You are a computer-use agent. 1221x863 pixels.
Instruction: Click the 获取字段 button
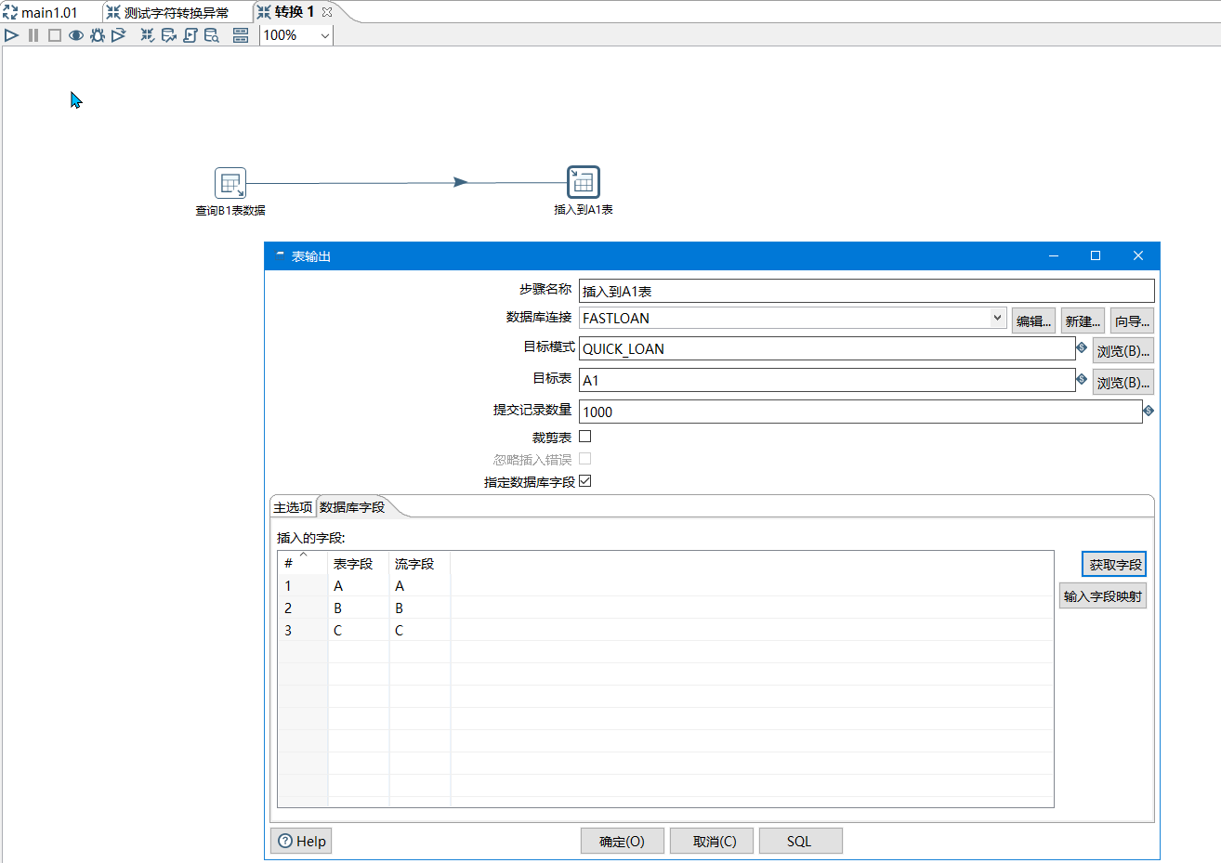coord(1114,564)
